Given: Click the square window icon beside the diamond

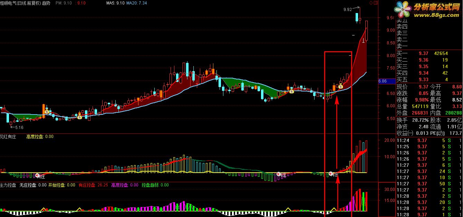Looking at the screenshot, I should coord(375,3).
